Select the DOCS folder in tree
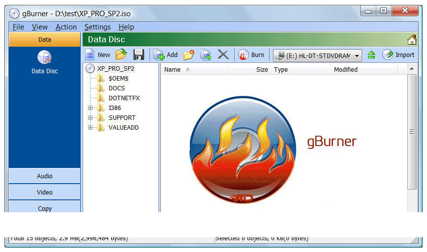 (x=117, y=88)
